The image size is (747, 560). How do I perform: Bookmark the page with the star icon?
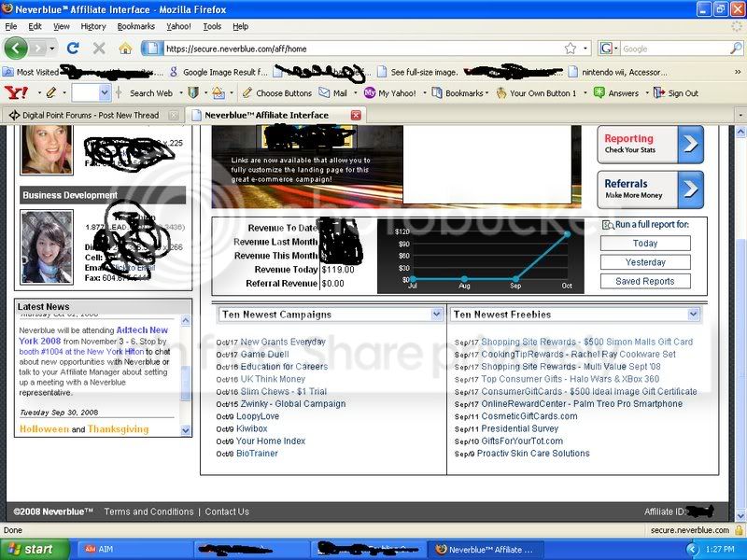(570, 49)
